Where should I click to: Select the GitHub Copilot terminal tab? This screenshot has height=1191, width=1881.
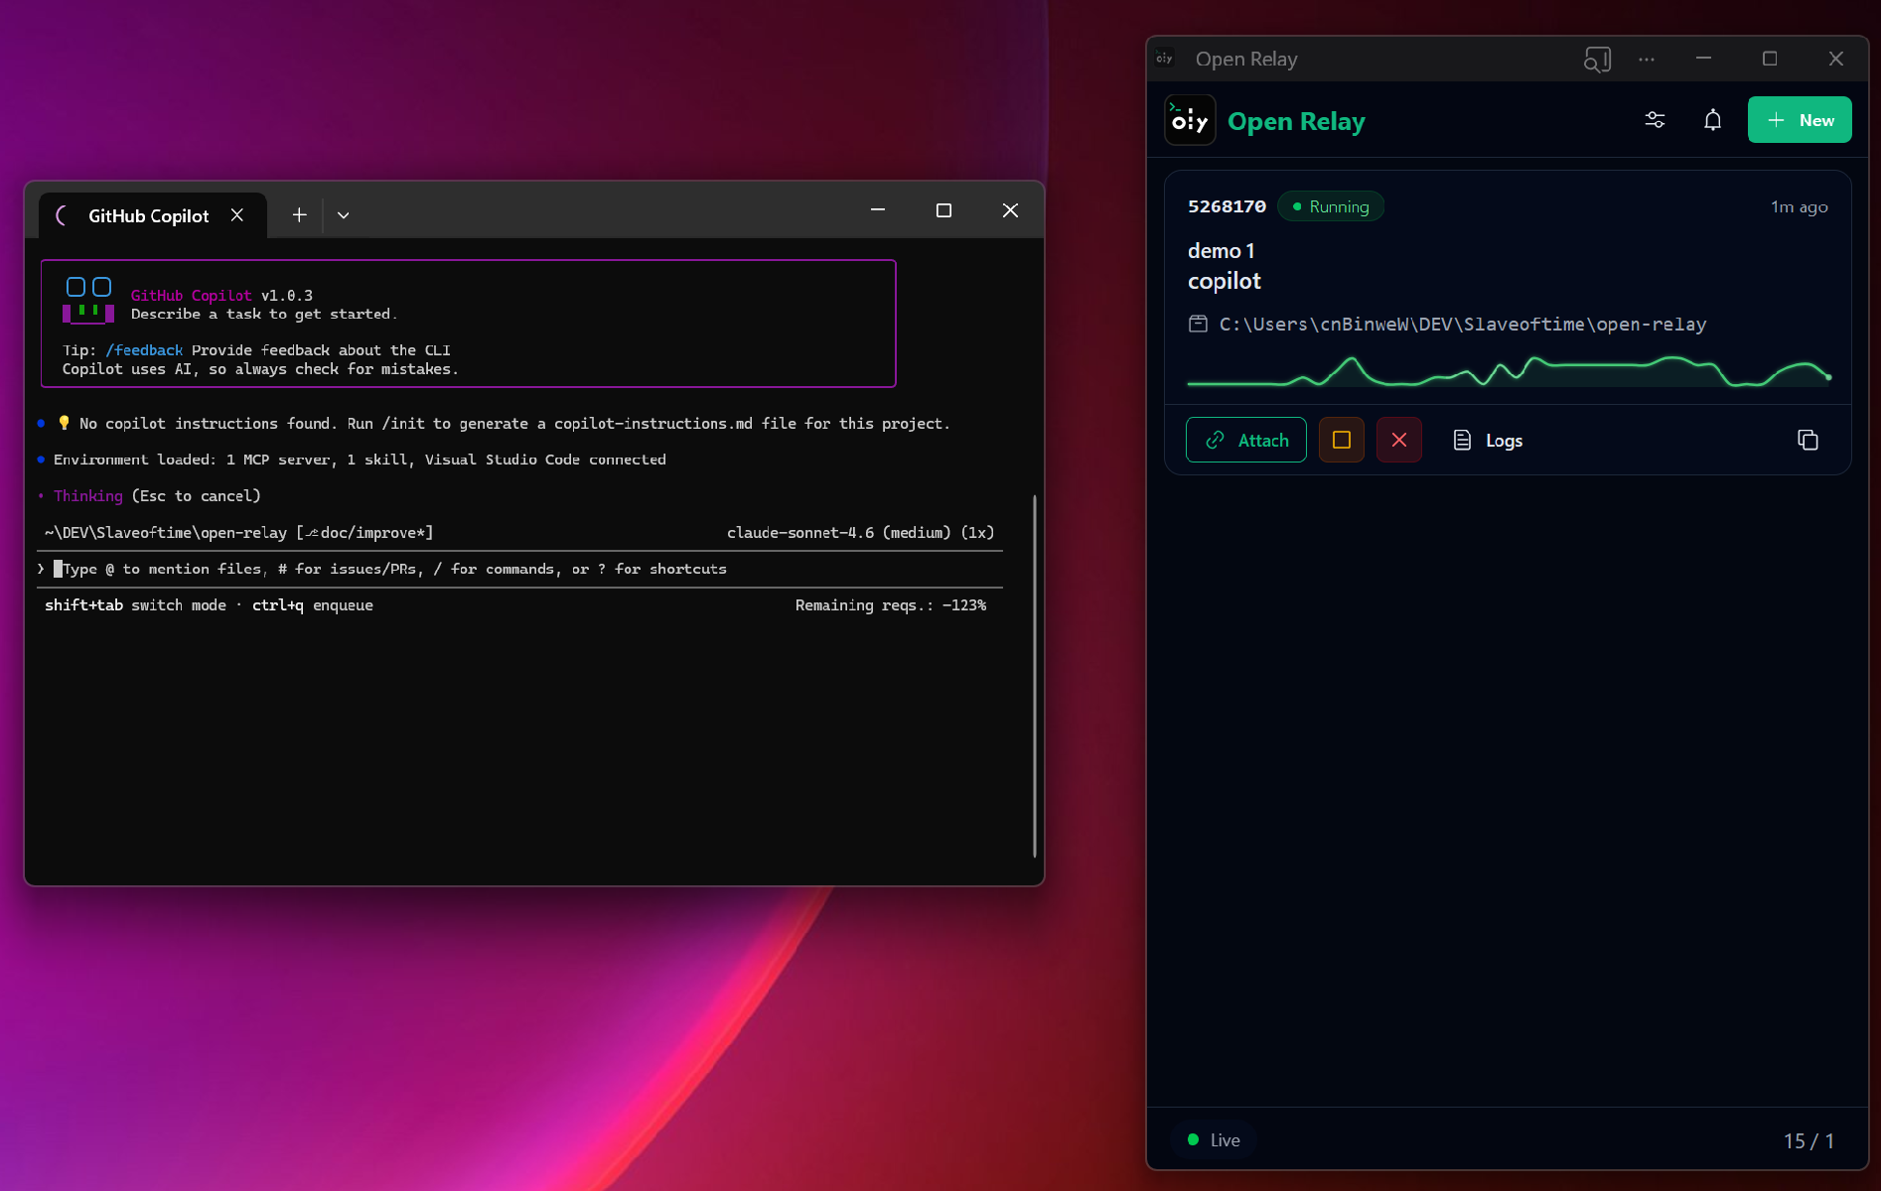[149, 215]
